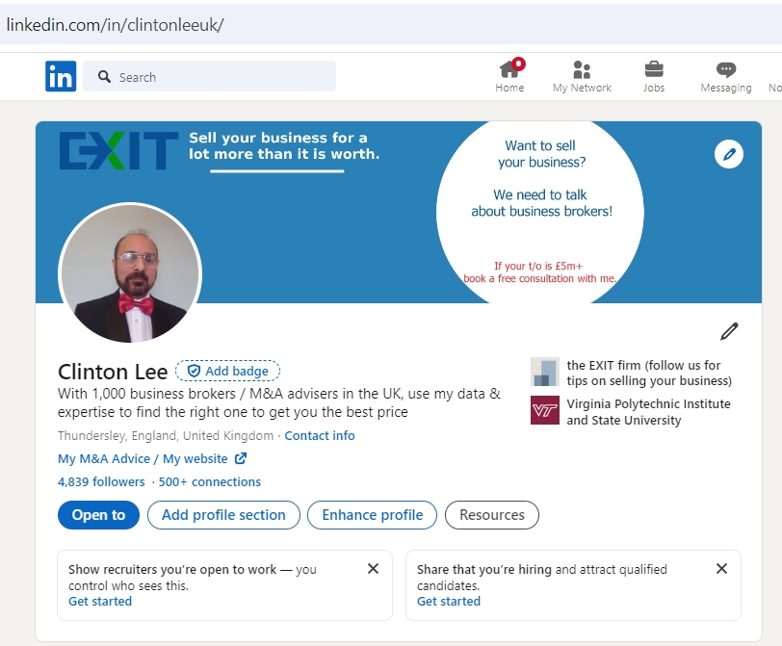The image size is (782, 646).
Task: Click Get started under open to work
Action: click(x=100, y=601)
